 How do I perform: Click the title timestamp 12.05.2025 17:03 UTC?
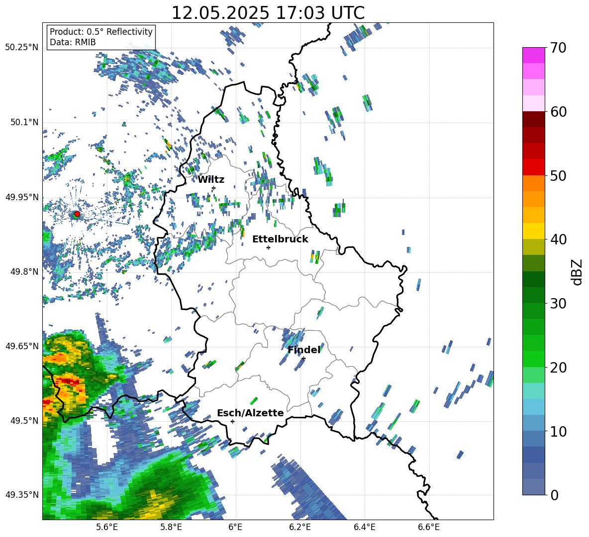268,13
